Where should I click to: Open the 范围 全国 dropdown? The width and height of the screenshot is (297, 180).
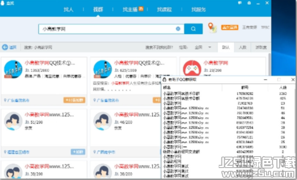coord(203,47)
